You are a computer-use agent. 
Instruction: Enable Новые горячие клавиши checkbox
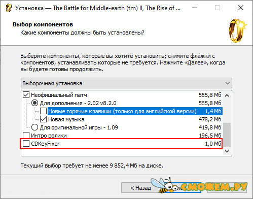(44, 111)
